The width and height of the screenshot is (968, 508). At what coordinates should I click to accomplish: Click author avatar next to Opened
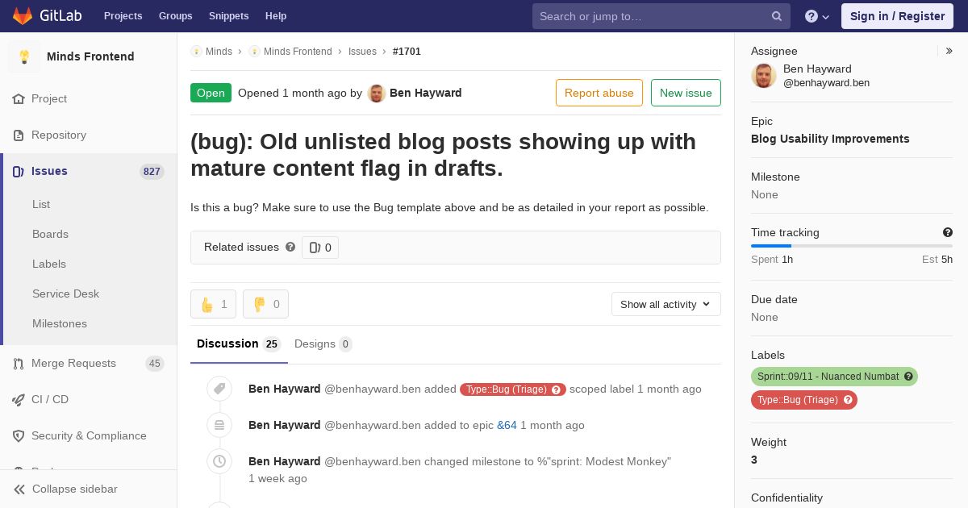pos(377,93)
